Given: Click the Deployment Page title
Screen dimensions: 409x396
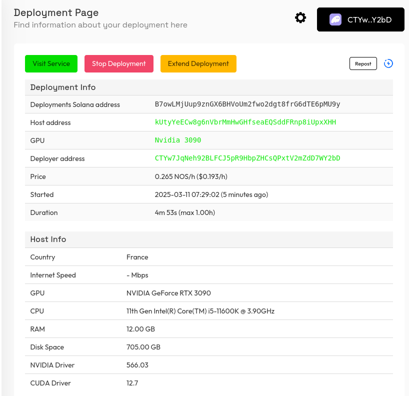Looking at the screenshot, I should (x=56, y=12).
